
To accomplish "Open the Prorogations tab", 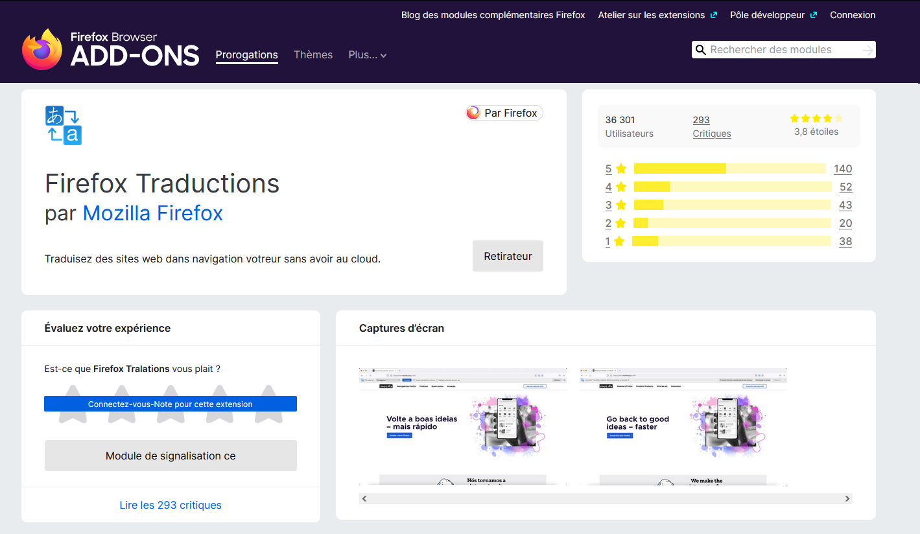I will coord(246,55).
